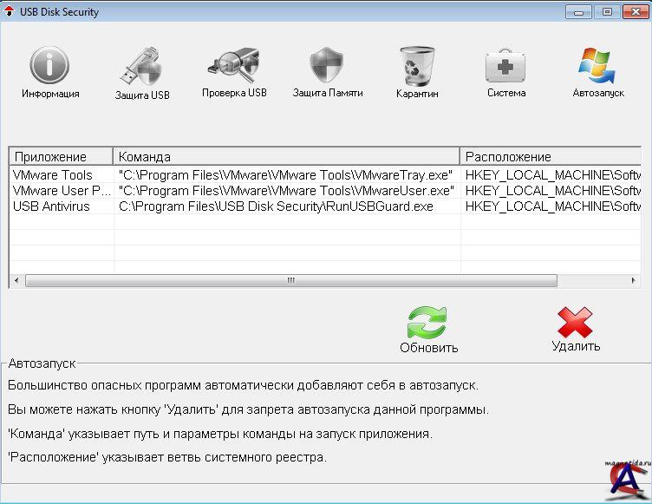
Task: Click the RunUSBGuard.exe command cell
Action: pos(286,206)
